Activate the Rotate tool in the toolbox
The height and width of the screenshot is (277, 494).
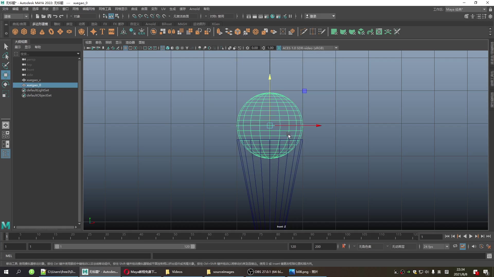tap(5, 85)
